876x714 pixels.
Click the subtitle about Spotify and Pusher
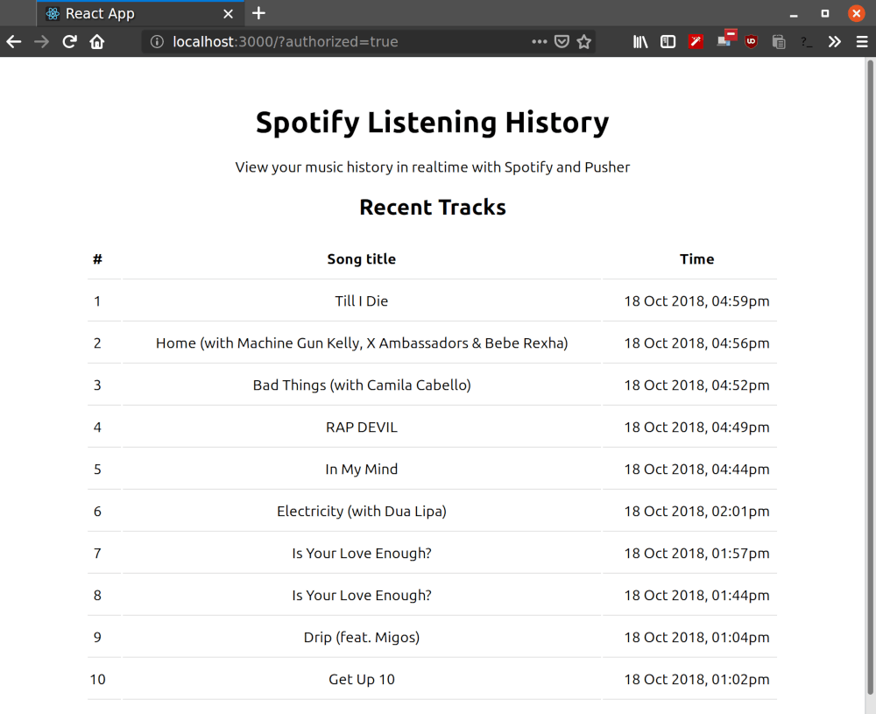[x=433, y=167]
